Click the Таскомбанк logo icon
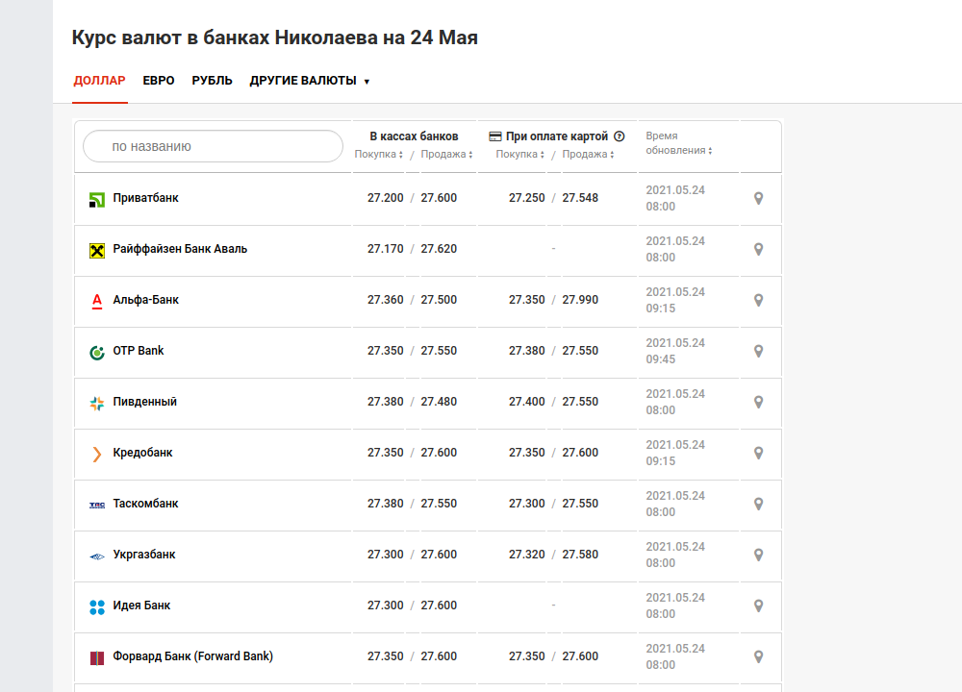Screen dimensions: 962x692 pyautogui.click(x=97, y=505)
